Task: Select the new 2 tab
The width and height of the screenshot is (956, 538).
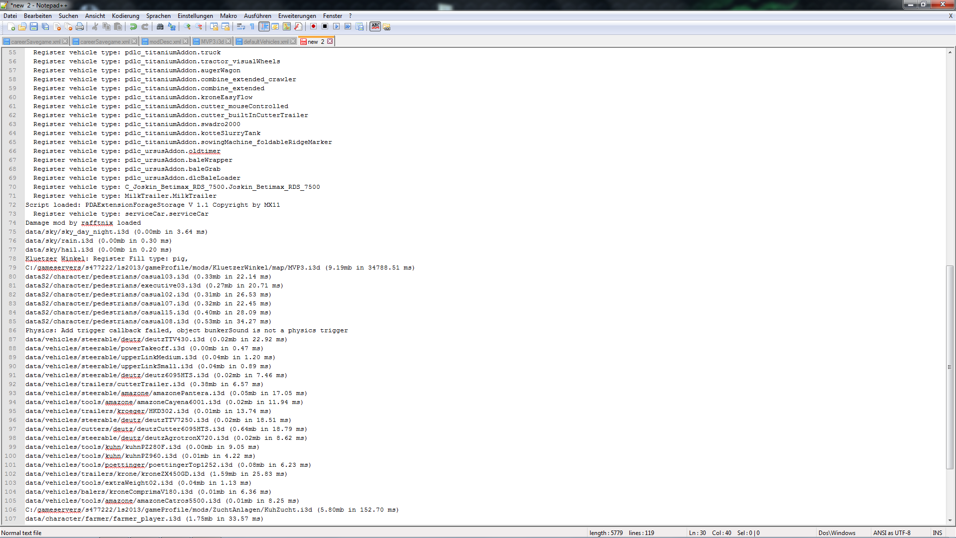Action: click(316, 42)
